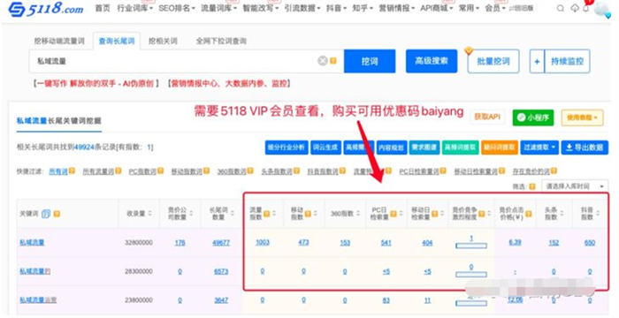Open the notification bell icon
The height and width of the screenshot is (318, 619).
point(586,8)
